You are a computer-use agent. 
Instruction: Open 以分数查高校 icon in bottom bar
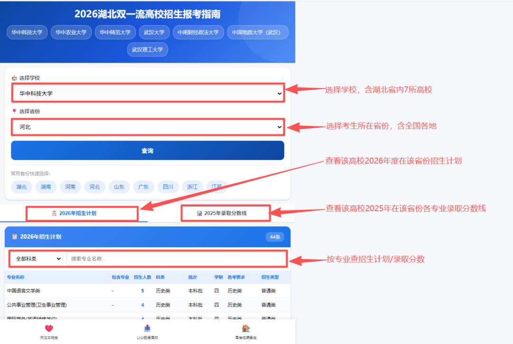coord(147,328)
